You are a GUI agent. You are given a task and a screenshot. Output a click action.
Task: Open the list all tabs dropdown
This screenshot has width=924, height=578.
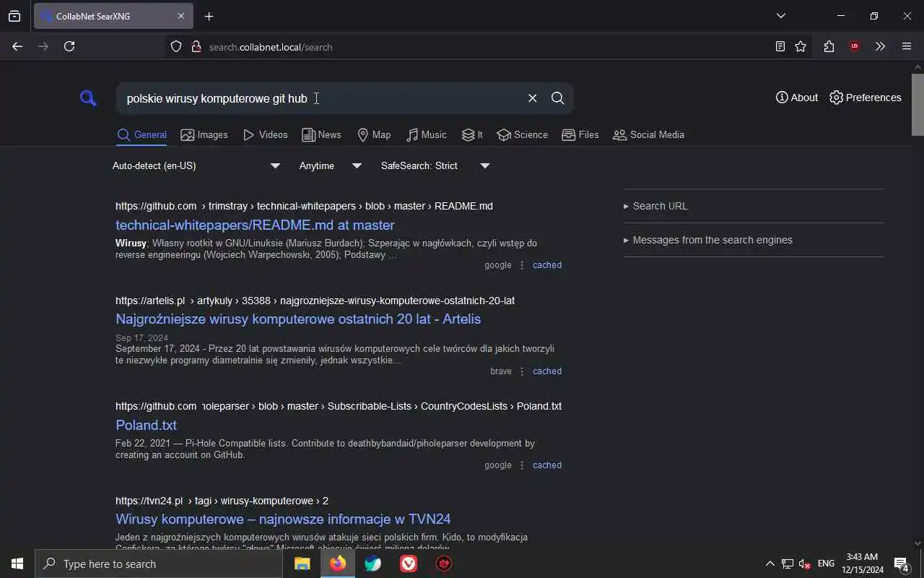[x=780, y=16]
